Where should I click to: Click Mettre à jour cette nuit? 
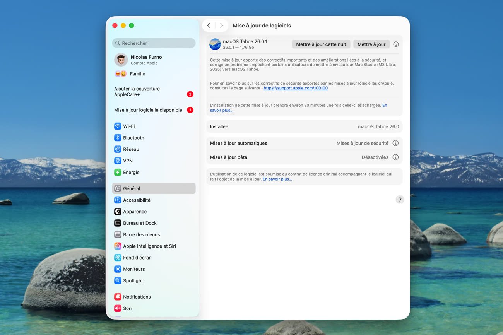click(321, 44)
